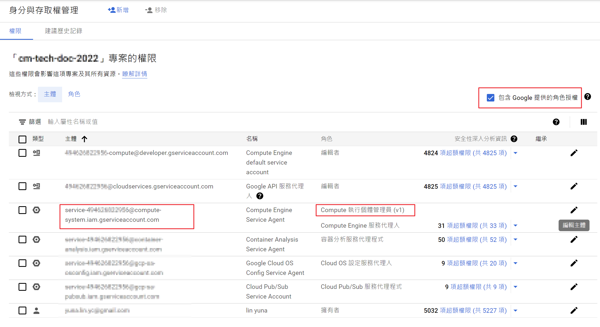Select checkbox for Compute Engine Service Agent row

click(x=22, y=210)
